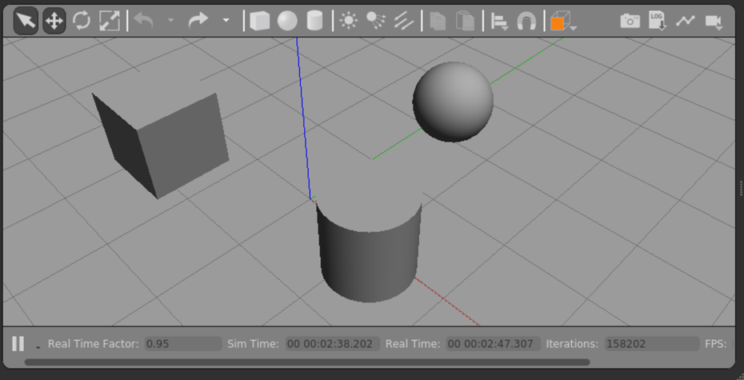The height and width of the screenshot is (380, 744).
Task: Activate the selection arrow mode
Action: coord(26,21)
